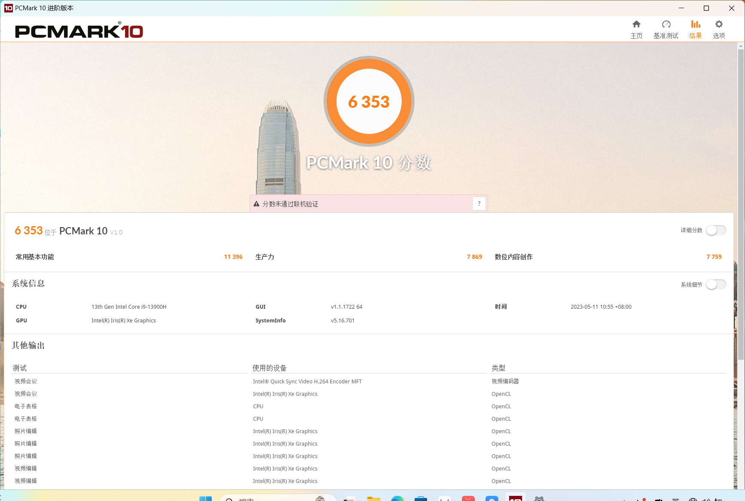Viewport: 745px width, 501px height.
Task: Click the 生产力 productivity label
Action: pyautogui.click(x=265, y=257)
